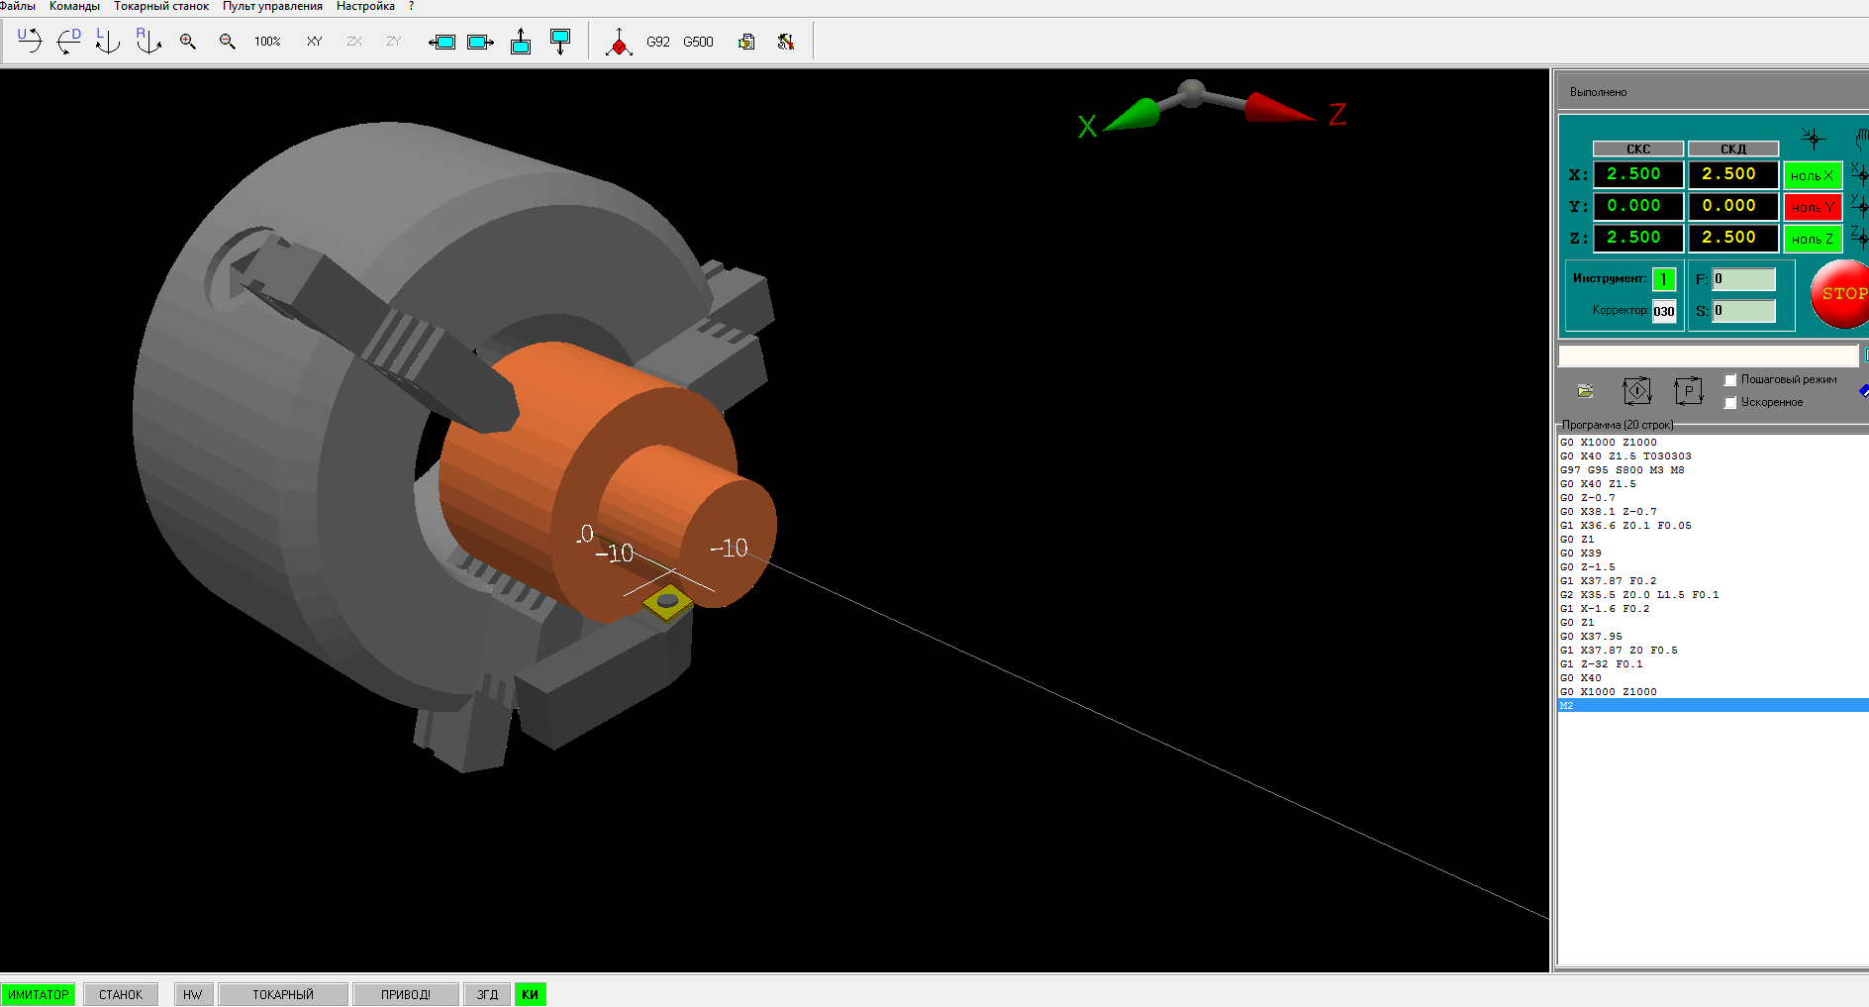Open the Команды menu

coord(74,6)
